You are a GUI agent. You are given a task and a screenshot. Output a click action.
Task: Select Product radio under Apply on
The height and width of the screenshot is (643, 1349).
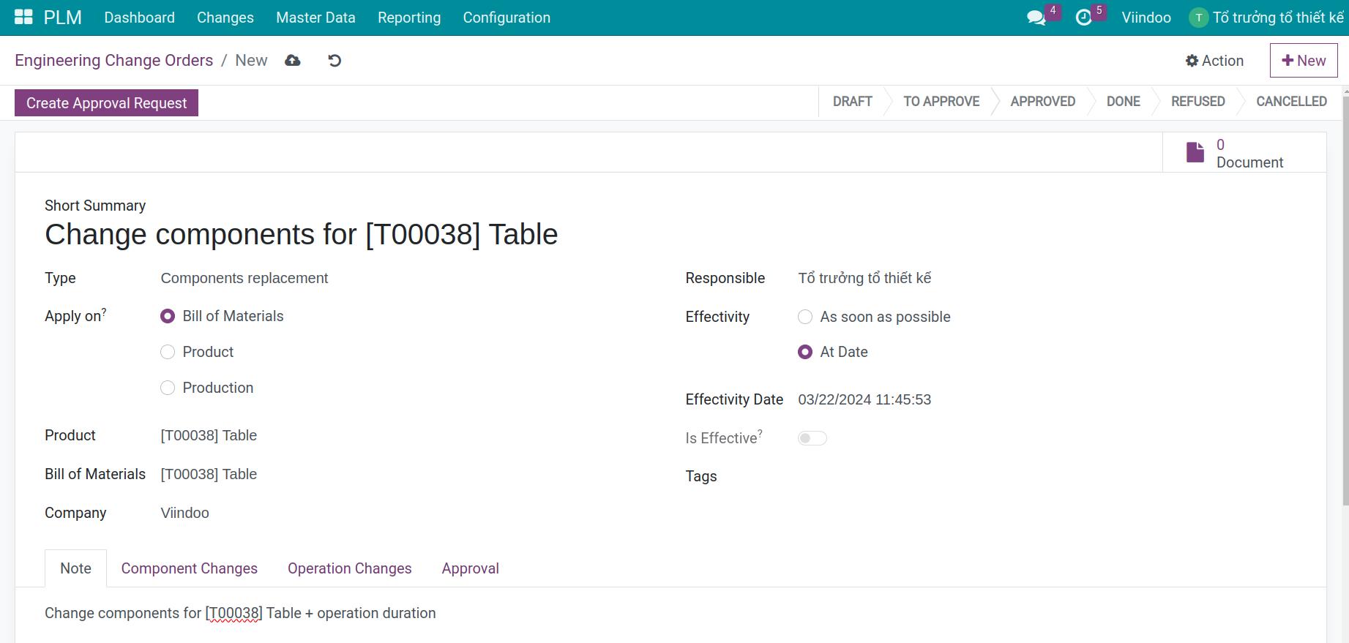pos(168,352)
